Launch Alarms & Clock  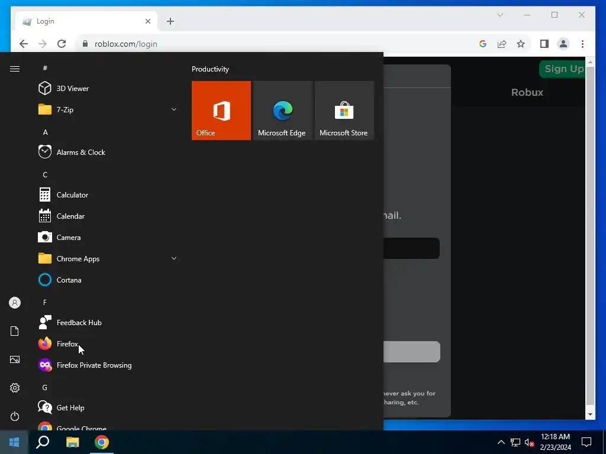pyautogui.click(x=108, y=152)
